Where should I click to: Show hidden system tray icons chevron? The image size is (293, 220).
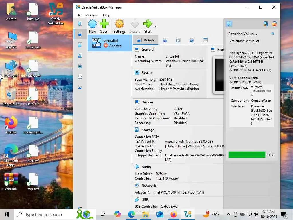tap(228, 214)
